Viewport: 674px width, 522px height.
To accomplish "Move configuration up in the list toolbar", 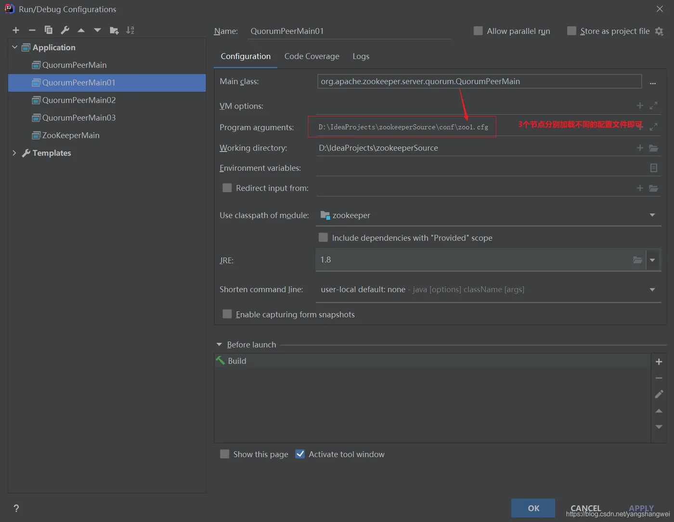I will 81,30.
